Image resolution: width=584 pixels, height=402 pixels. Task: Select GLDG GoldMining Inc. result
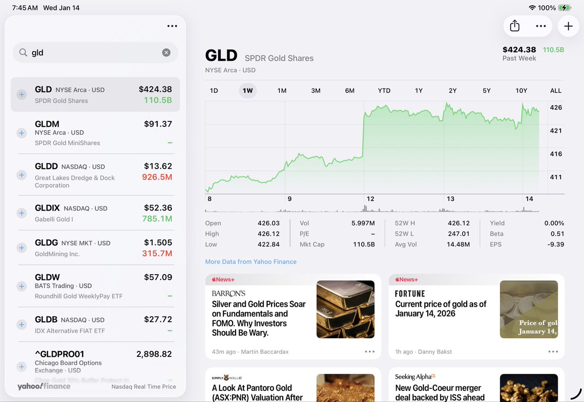click(95, 248)
